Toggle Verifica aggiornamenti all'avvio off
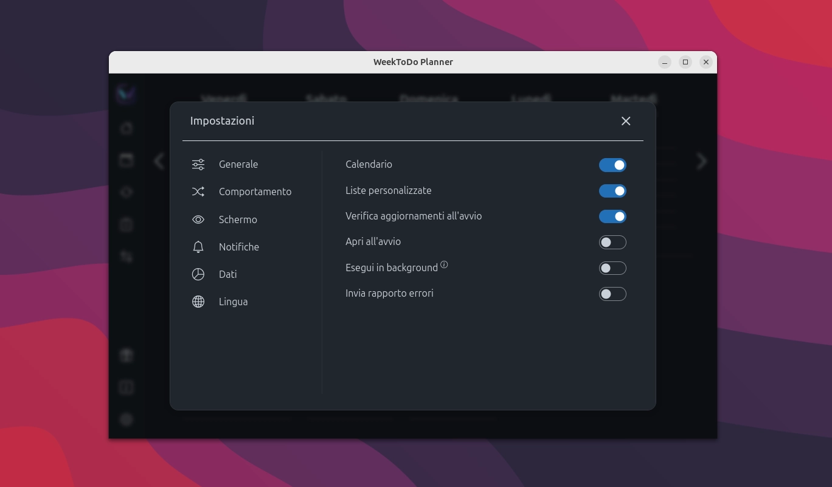 pos(612,216)
